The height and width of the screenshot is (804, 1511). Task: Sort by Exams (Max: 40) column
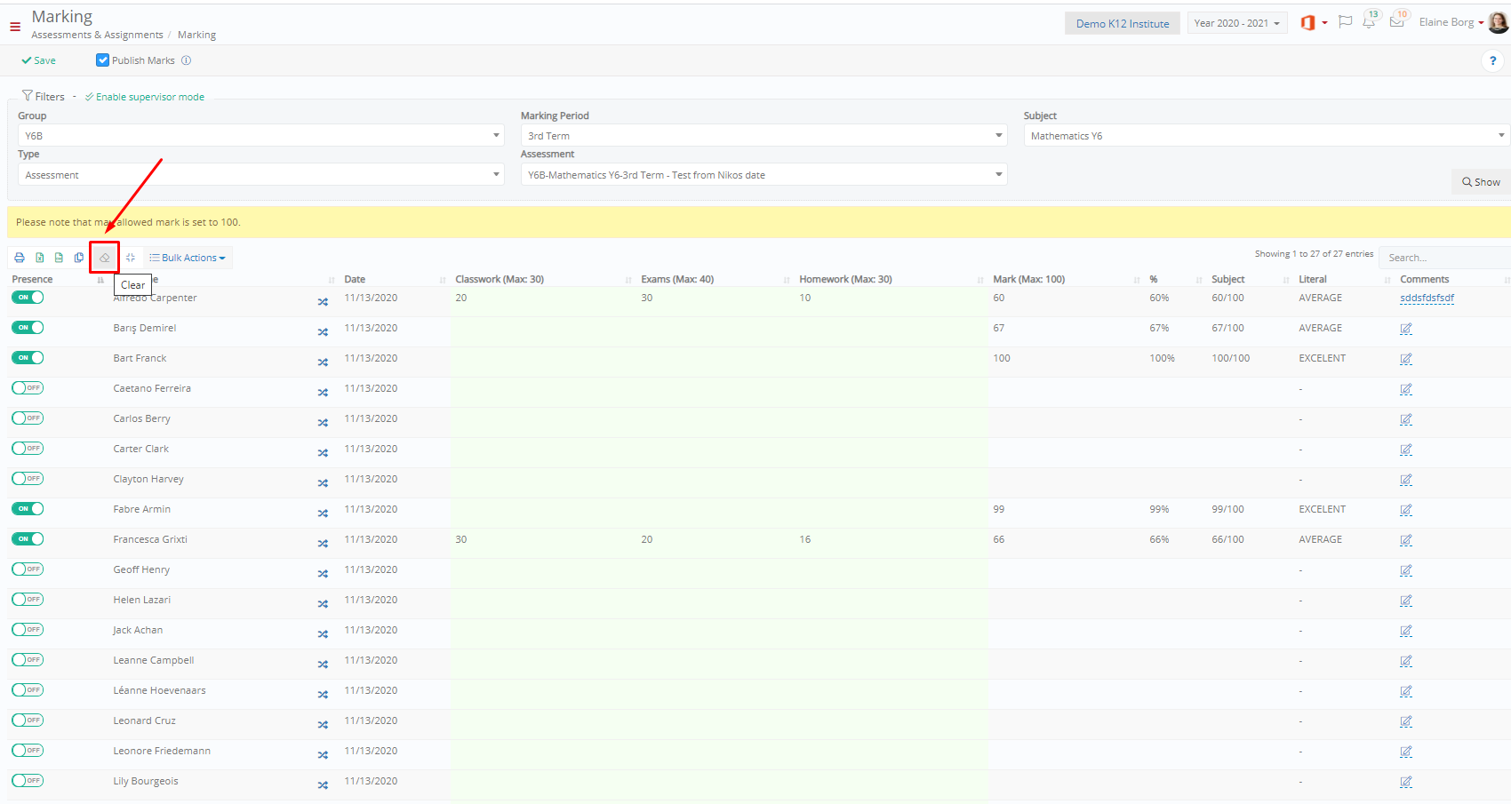point(716,279)
